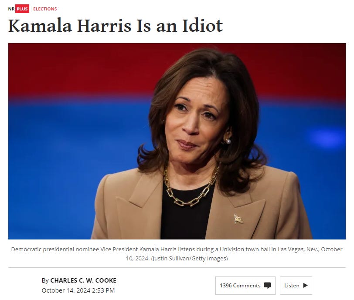Click the October 14, 2024 publish date
This screenshot has width=354, height=300.
pyautogui.click(x=66, y=290)
